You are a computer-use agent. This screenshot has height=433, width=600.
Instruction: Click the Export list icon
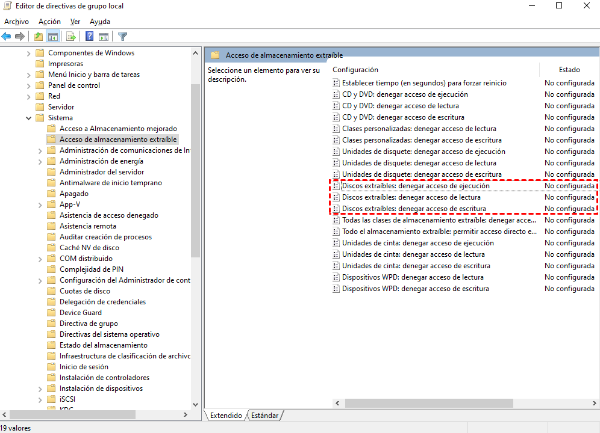70,36
